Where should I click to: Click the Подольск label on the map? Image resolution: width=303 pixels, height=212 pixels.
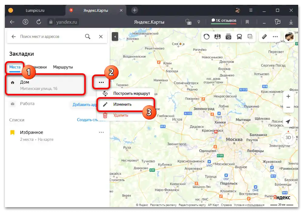coord(229,184)
